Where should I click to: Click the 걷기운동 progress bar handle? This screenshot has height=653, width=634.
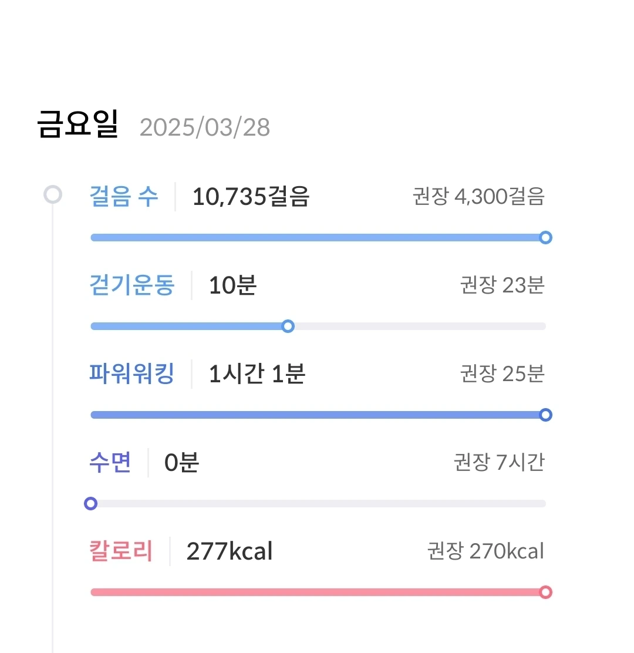tap(288, 326)
